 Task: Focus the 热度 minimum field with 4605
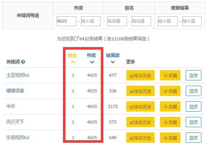(67, 21)
